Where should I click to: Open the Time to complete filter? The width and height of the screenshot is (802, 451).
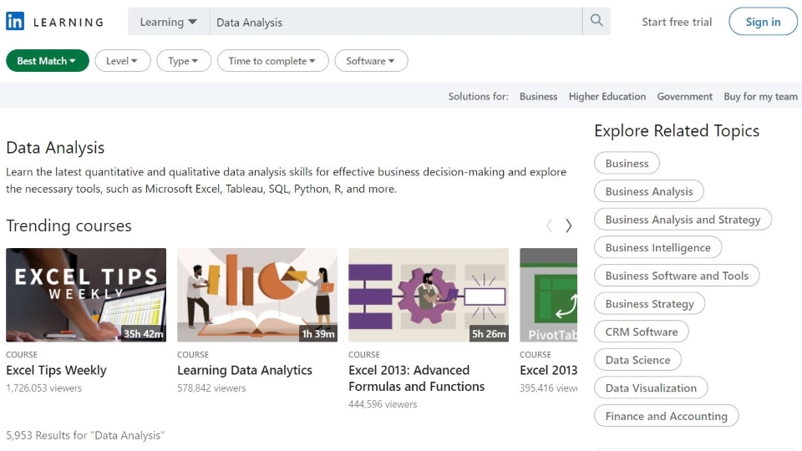(x=272, y=61)
